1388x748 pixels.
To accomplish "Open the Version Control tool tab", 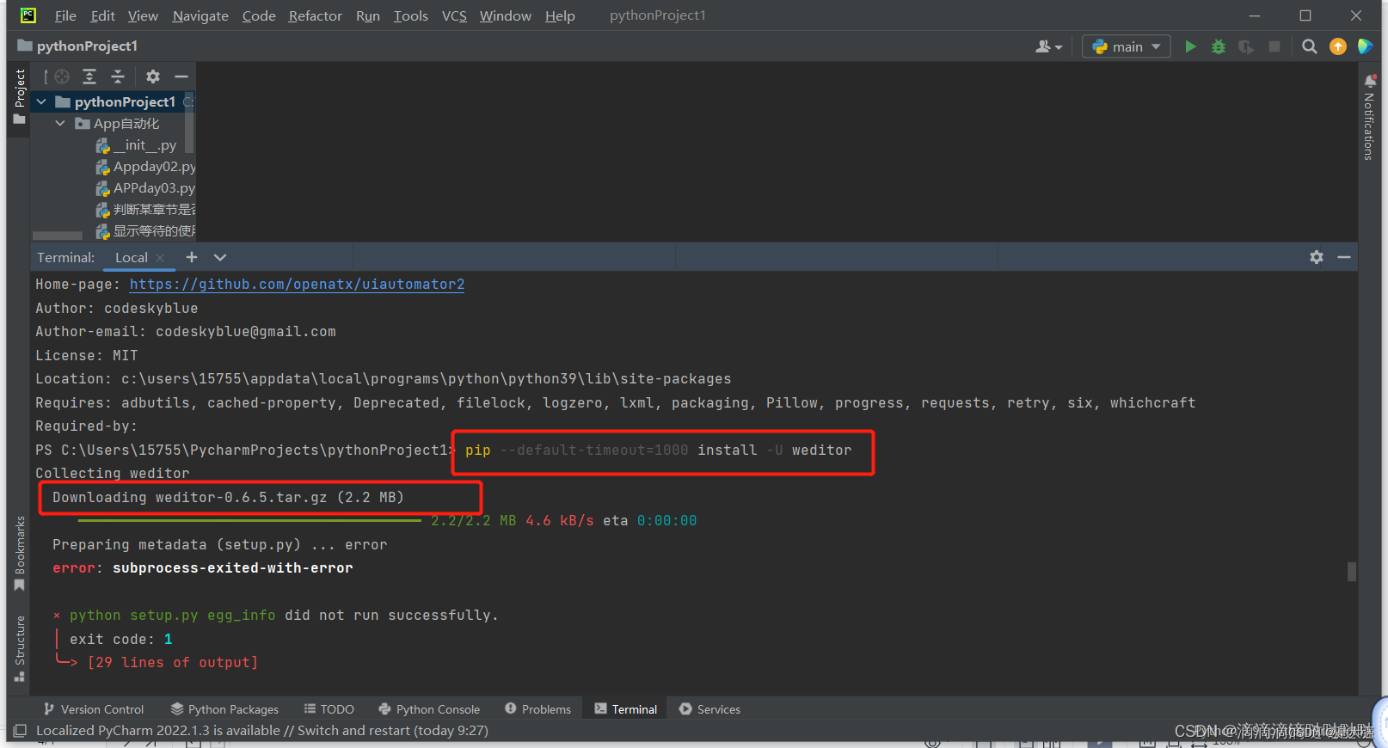I will 94,709.
